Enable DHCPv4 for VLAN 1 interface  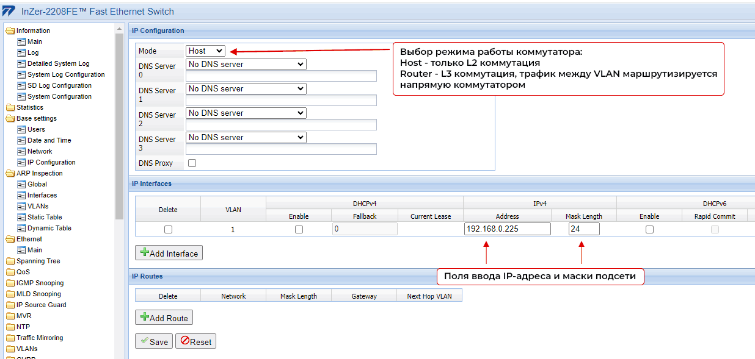pos(299,230)
